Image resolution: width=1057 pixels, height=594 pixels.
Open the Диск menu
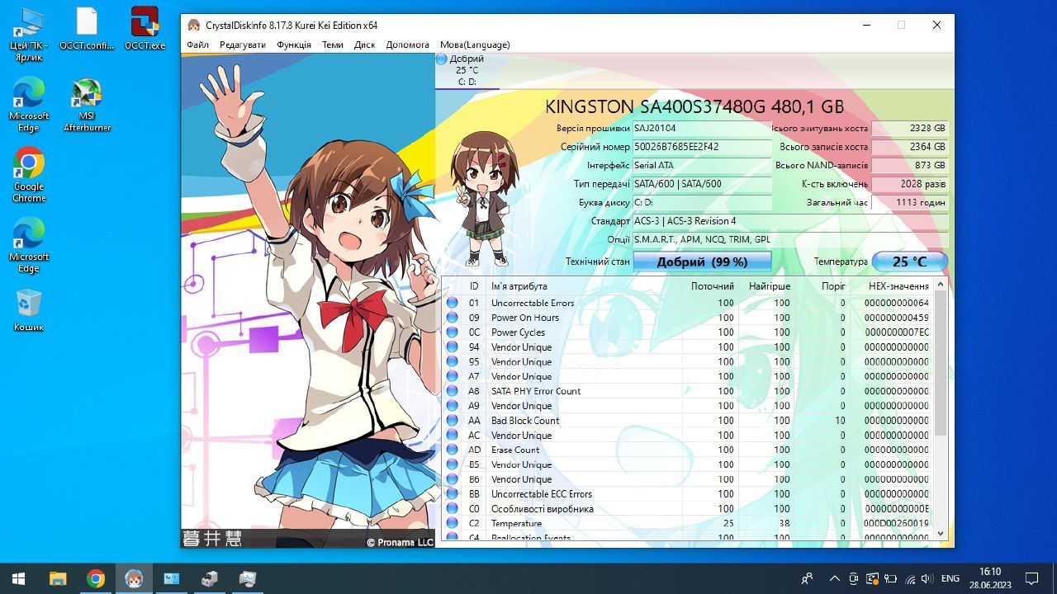pos(365,45)
